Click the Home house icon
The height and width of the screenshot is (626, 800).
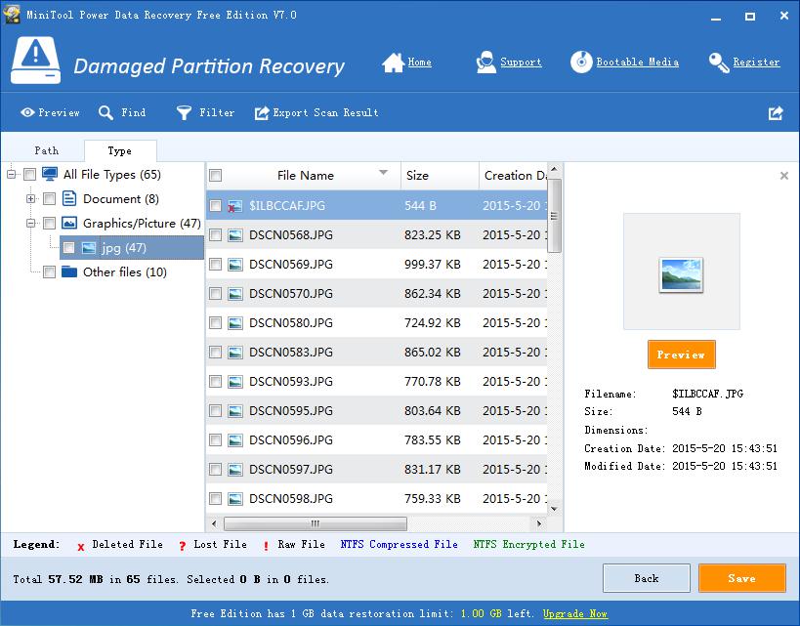pos(393,63)
